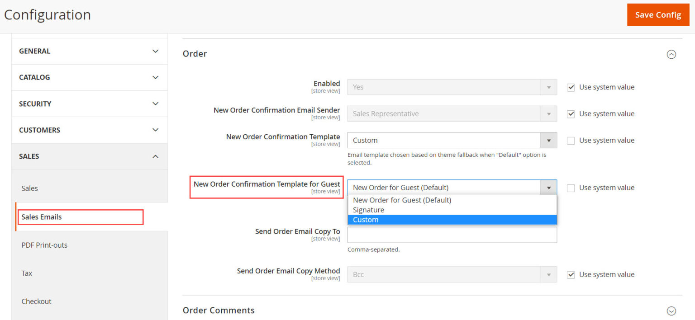Switch to the PDF Print-outs section
The height and width of the screenshot is (320, 695).
point(44,245)
